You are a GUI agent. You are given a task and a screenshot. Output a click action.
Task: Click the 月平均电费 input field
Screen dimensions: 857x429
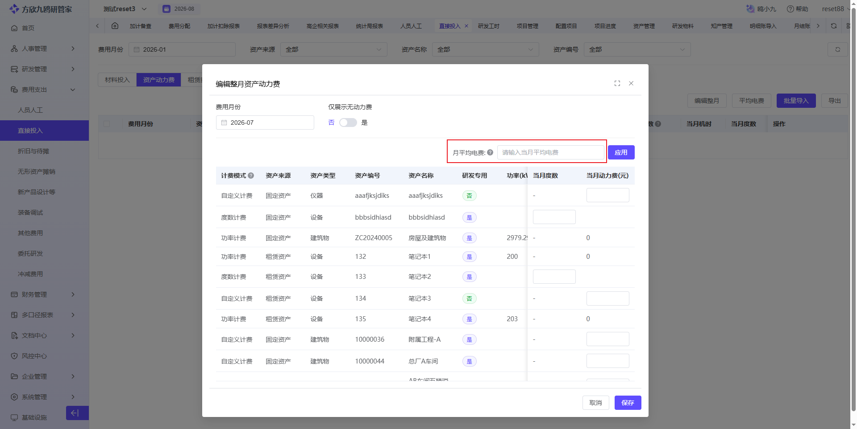point(550,152)
